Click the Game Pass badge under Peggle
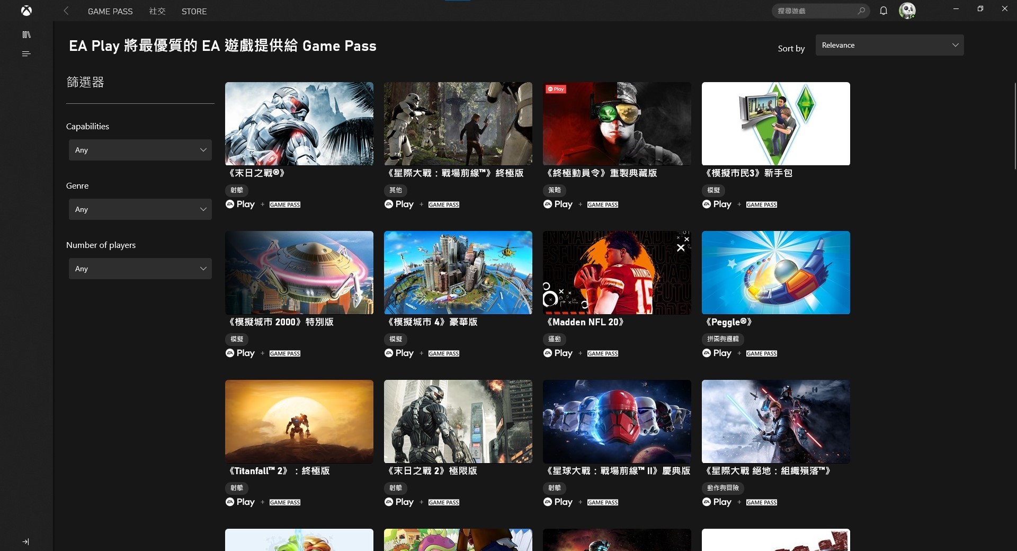1017x551 pixels. click(762, 353)
